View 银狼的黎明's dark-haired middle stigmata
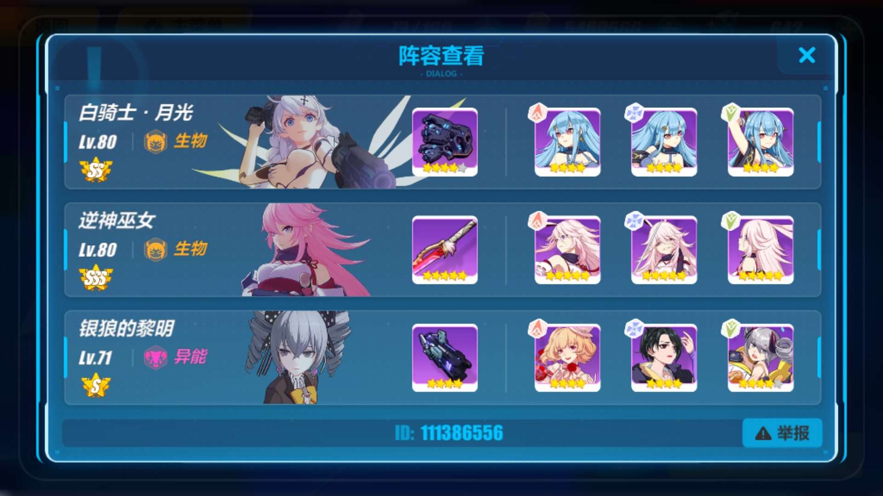Image resolution: width=883 pixels, height=496 pixels. (664, 358)
